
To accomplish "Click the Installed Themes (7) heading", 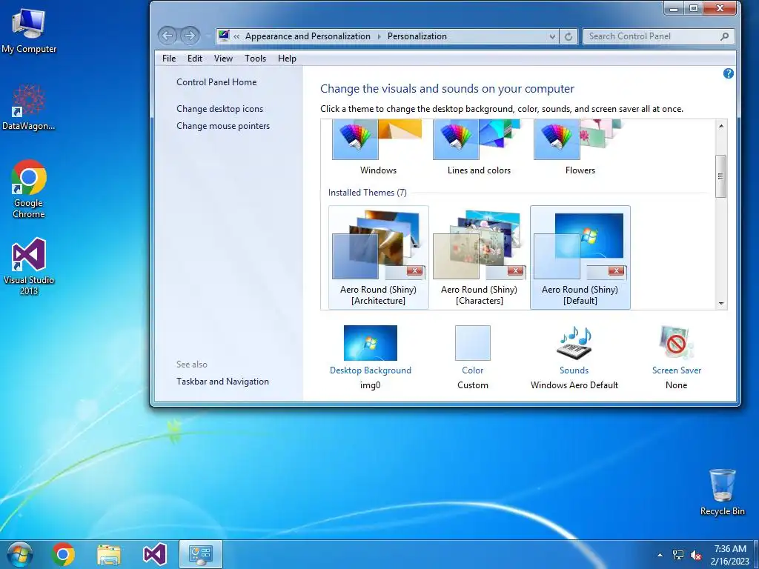I will 368,193.
